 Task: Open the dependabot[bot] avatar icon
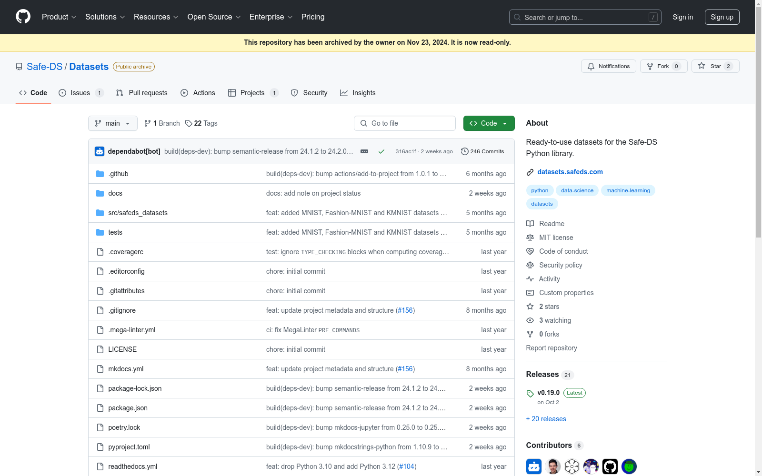click(100, 151)
